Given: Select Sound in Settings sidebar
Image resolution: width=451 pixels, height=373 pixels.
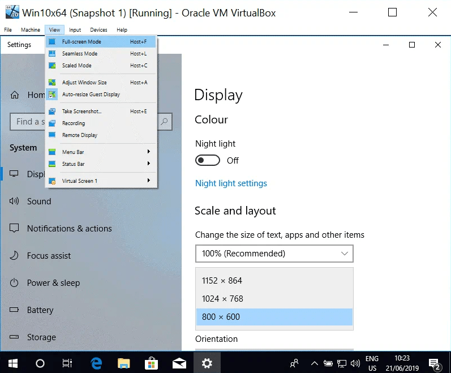Looking at the screenshot, I should (39, 201).
